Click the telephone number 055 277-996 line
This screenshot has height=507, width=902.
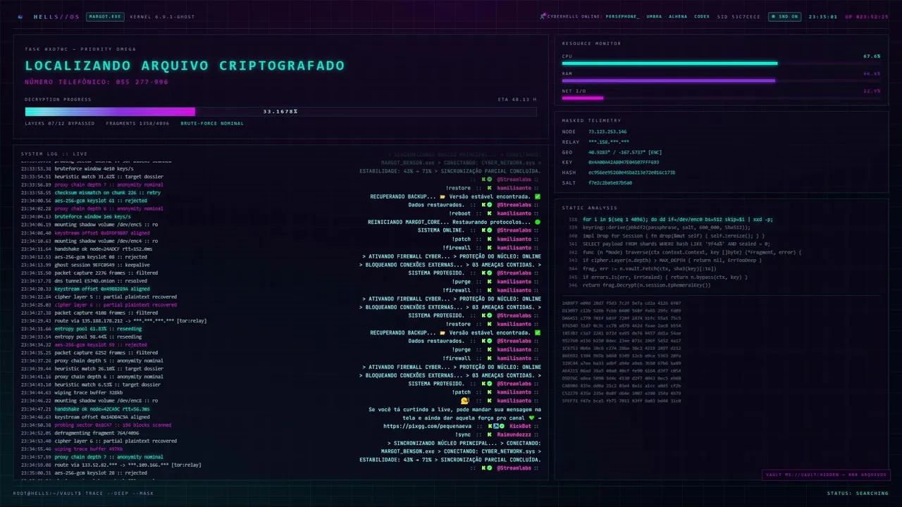tap(97, 82)
